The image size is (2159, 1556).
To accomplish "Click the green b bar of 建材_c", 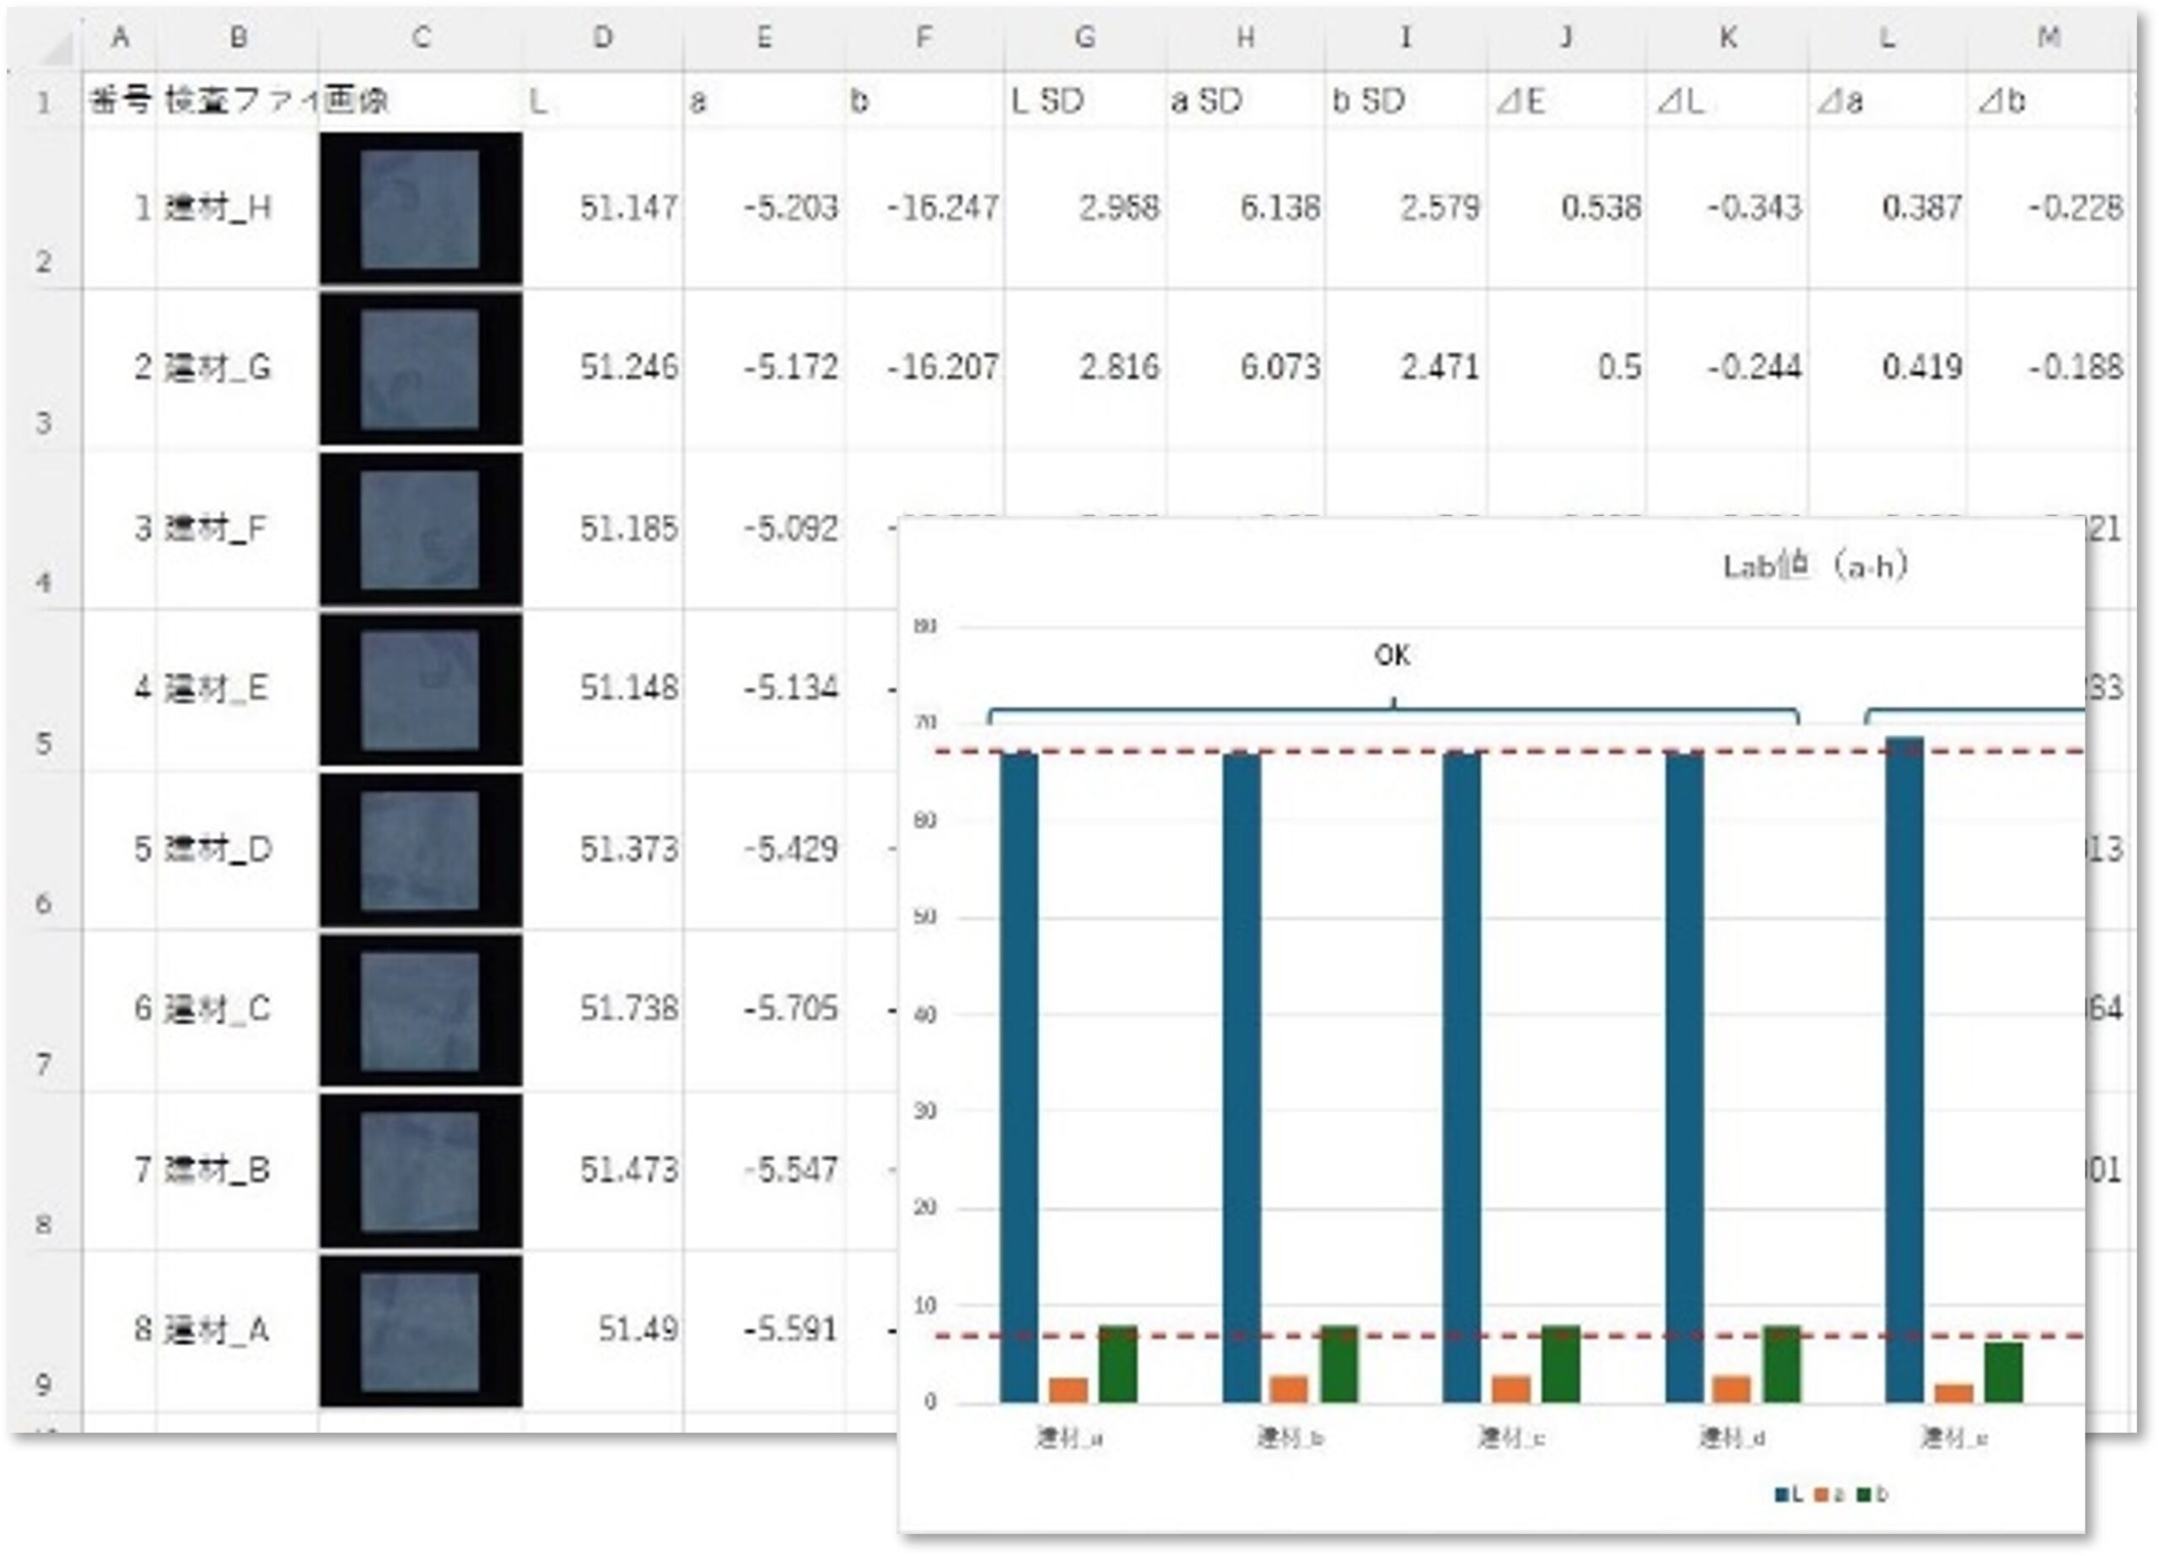I will (1560, 1364).
